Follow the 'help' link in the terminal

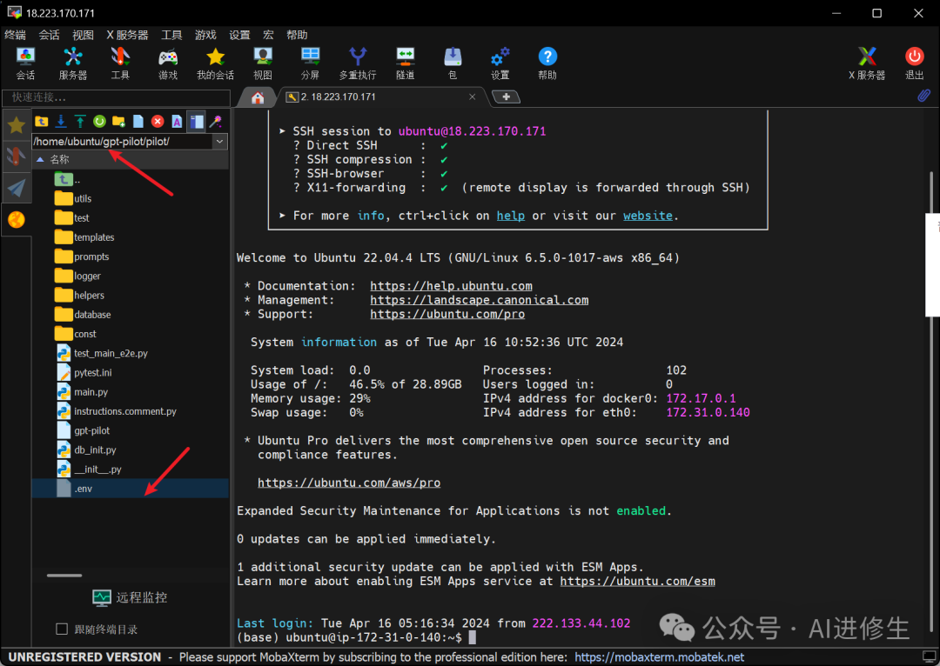click(510, 216)
